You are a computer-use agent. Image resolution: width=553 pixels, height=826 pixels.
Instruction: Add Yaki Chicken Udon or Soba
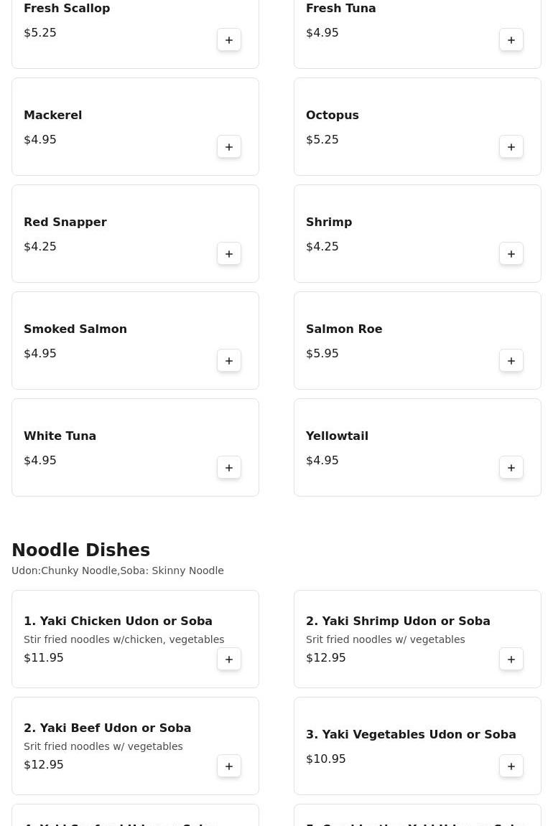pos(229,660)
